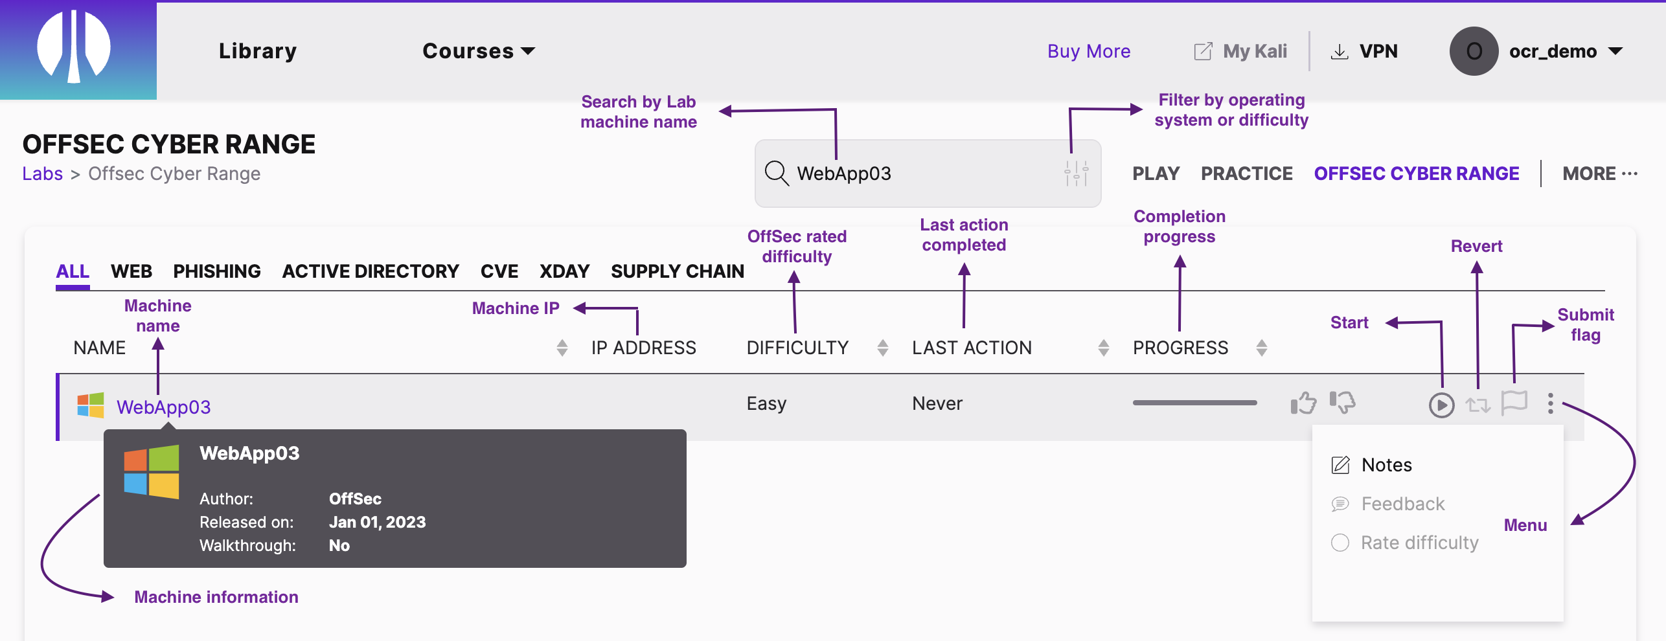Click the Easy difficulty cell
Image resolution: width=1666 pixels, height=641 pixels.
click(x=766, y=404)
